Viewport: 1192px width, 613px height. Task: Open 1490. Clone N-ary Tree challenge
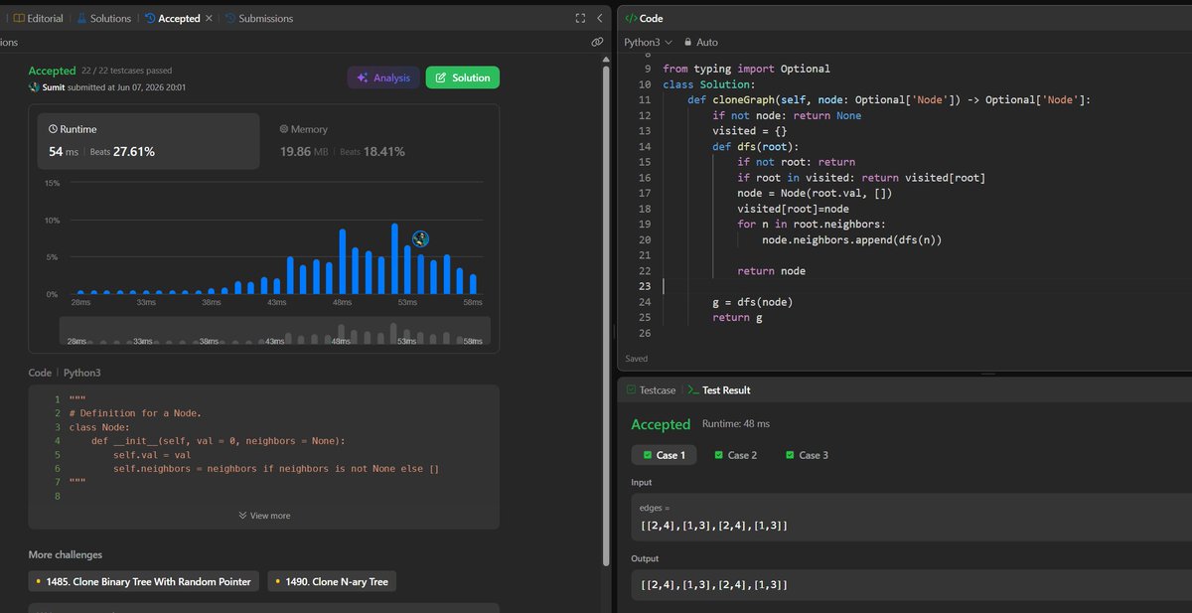[x=332, y=581]
